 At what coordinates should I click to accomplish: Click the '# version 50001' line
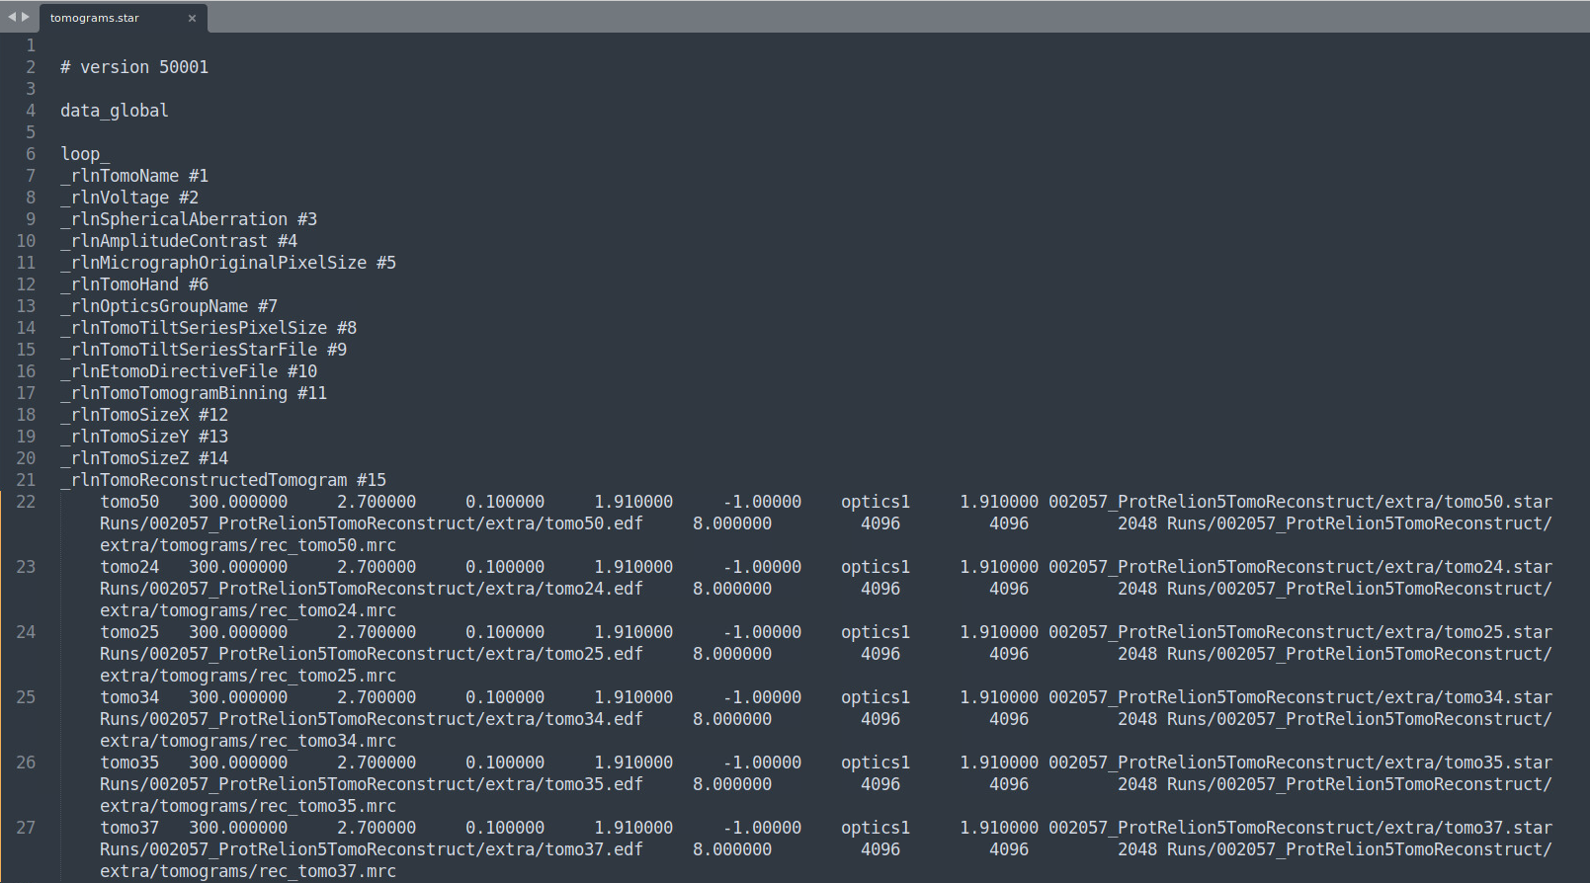[x=134, y=67]
